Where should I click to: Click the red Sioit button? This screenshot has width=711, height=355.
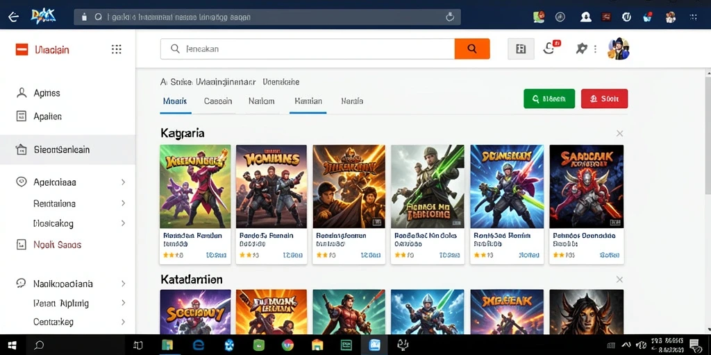605,98
